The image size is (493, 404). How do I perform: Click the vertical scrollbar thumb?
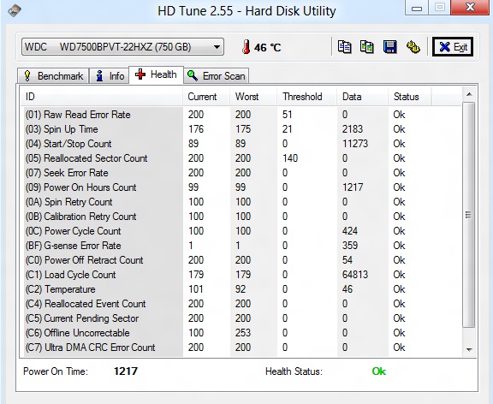(x=469, y=215)
